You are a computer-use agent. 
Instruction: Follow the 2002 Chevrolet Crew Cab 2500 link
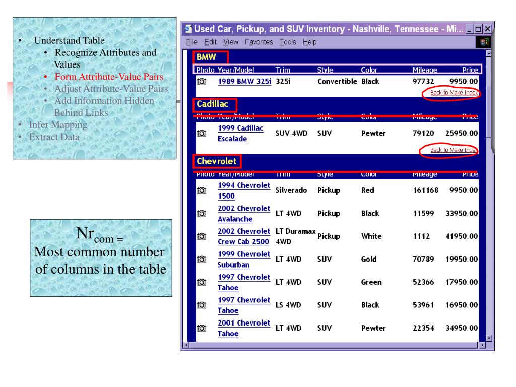(244, 236)
